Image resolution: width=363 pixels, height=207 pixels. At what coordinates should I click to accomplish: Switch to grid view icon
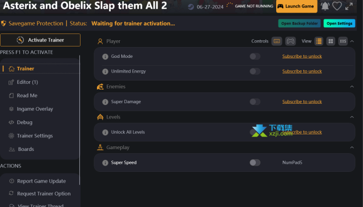[331, 41]
